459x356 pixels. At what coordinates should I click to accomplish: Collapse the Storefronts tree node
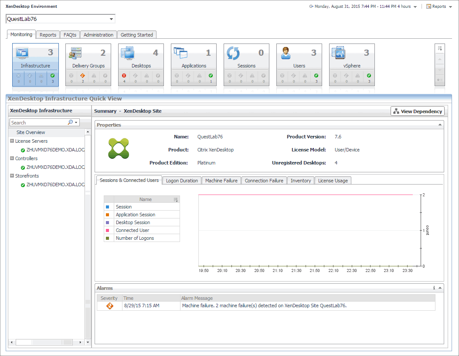tap(12, 176)
